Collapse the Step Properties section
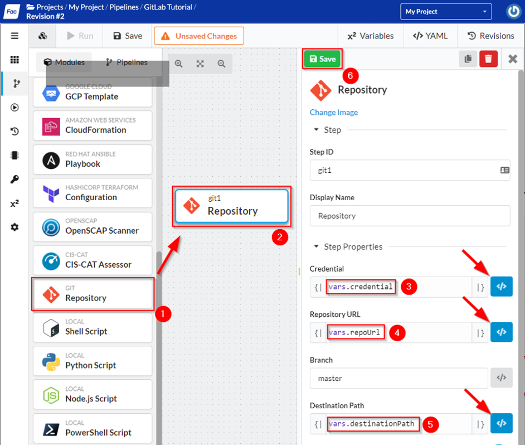Image resolution: width=525 pixels, height=445 pixels. 317,246
